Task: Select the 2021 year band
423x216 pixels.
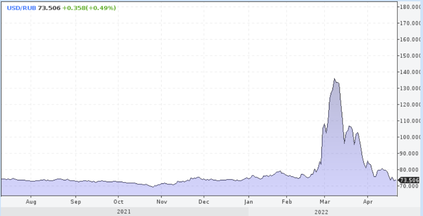Action: 124,212
